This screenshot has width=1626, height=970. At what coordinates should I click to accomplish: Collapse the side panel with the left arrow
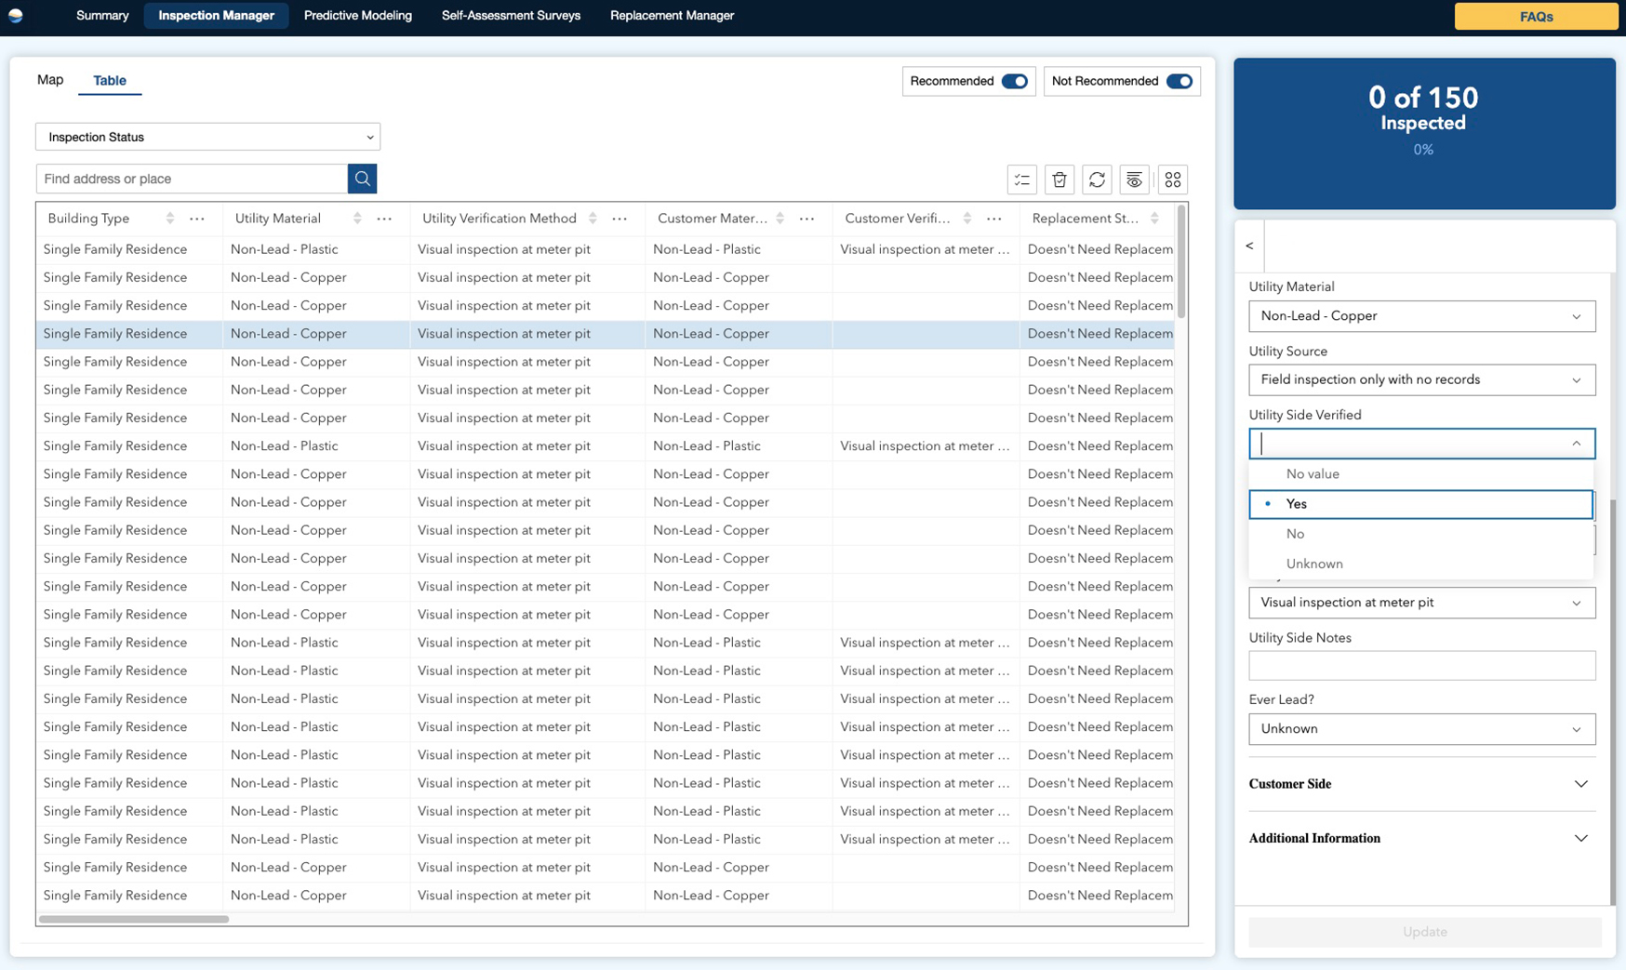(1249, 246)
